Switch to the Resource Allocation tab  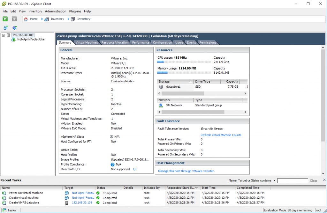(115, 42)
